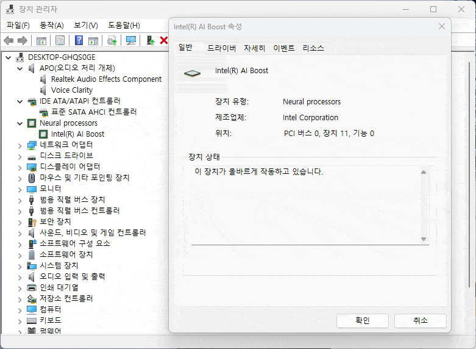Image resolution: width=476 pixels, height=349 pixels.
Task: Click the controller icon beside 표준 SATA AHCI 컨트롤러
Action: [x=44, y=112]
